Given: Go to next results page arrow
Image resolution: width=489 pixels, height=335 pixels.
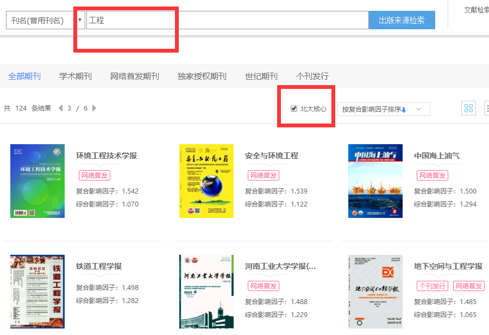Looking at the screenshot, I should point(95,108).
